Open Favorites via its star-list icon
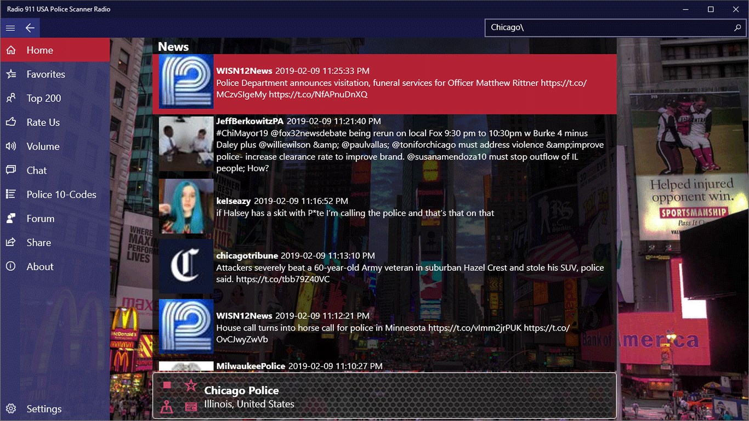The image size is (749, 421). [10, 75]
